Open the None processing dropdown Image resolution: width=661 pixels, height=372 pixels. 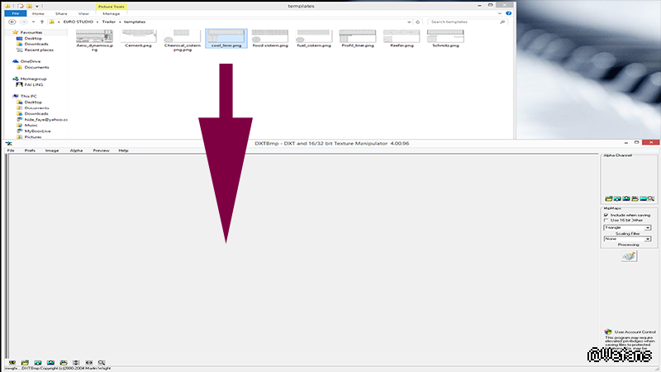tap(648, 239)
